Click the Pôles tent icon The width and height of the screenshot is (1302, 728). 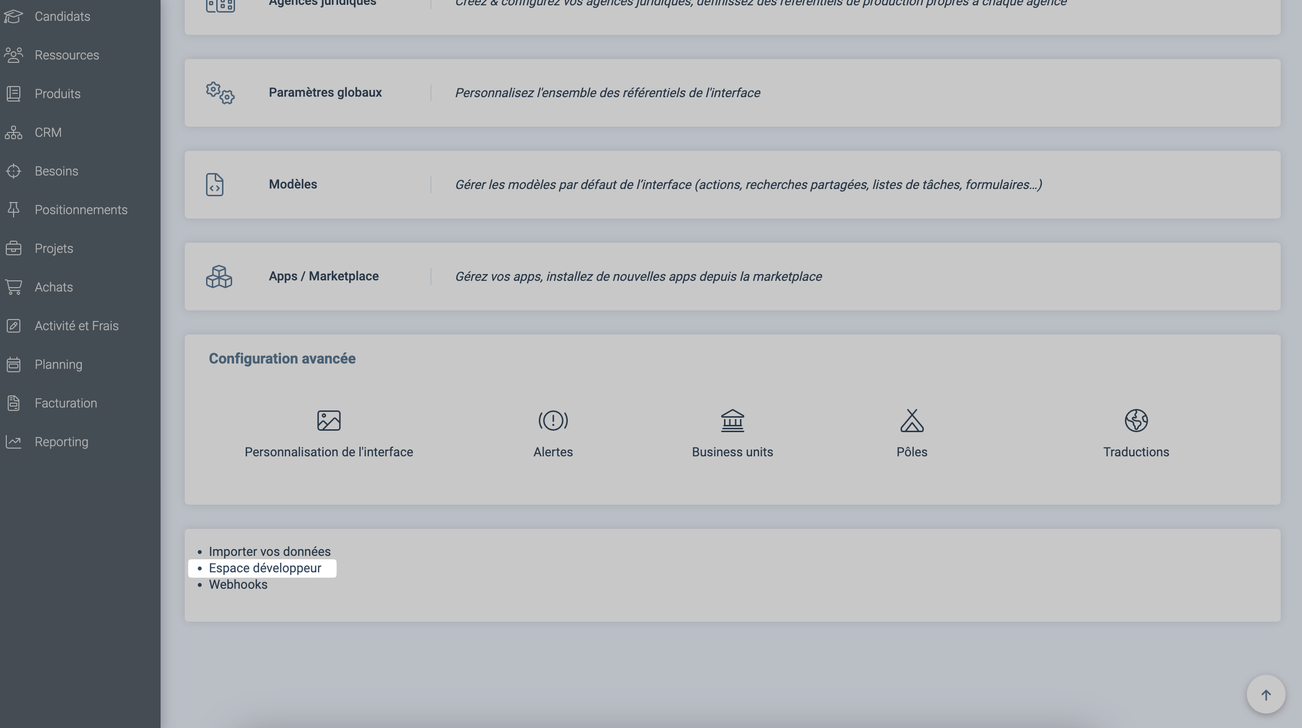(911, 421)
